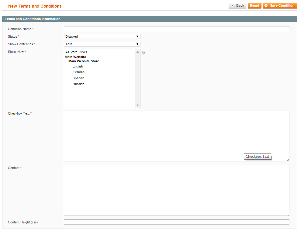Click the Reset button
304x231 pixels.
[254, 5]
